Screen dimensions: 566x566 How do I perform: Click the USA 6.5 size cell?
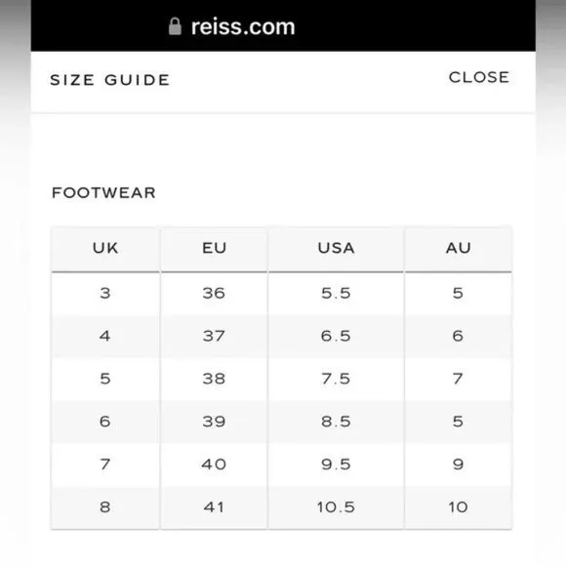pyautogui.click(x=336, y=336)
